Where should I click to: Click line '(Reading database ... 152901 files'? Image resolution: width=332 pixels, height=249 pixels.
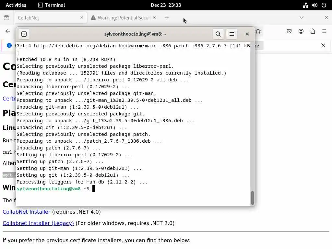coord(121,73)
